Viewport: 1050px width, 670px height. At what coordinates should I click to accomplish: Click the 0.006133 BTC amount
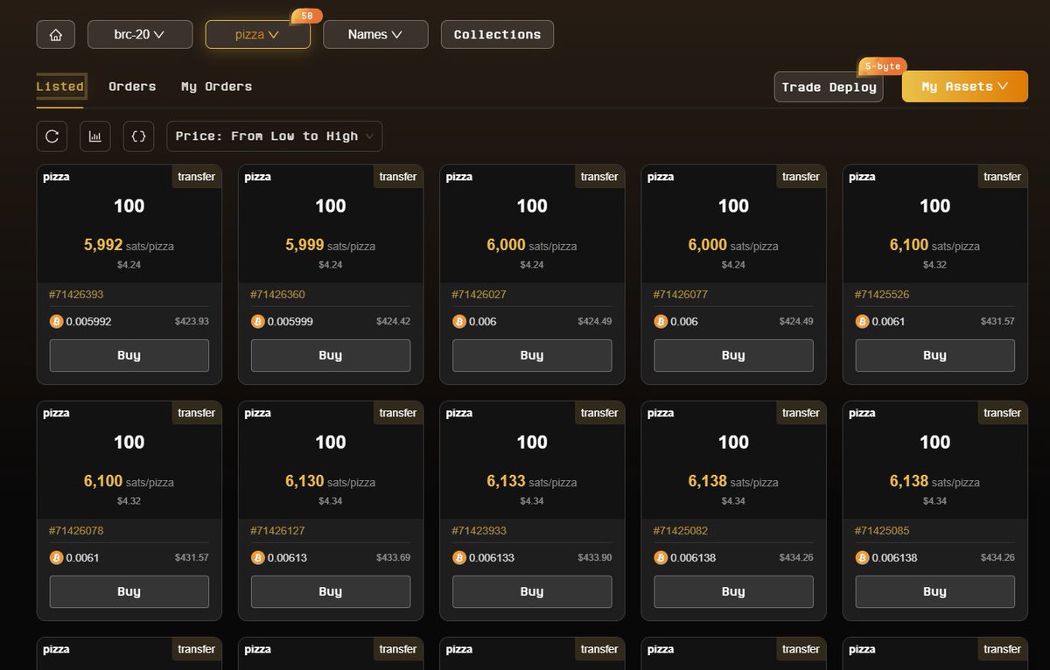[x=492, y=558]
